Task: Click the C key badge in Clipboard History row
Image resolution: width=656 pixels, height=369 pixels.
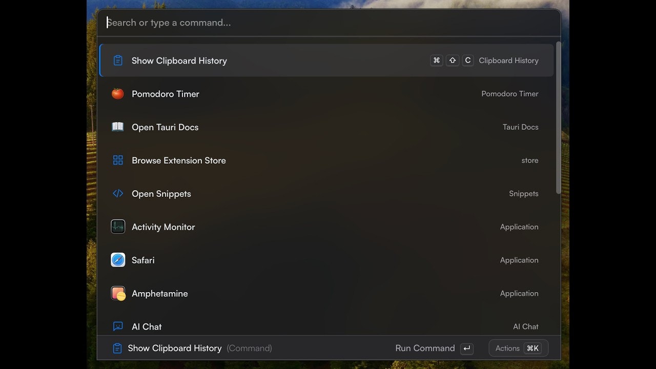Action: click(468, 60)
